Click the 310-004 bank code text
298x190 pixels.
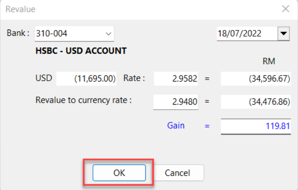52,34
